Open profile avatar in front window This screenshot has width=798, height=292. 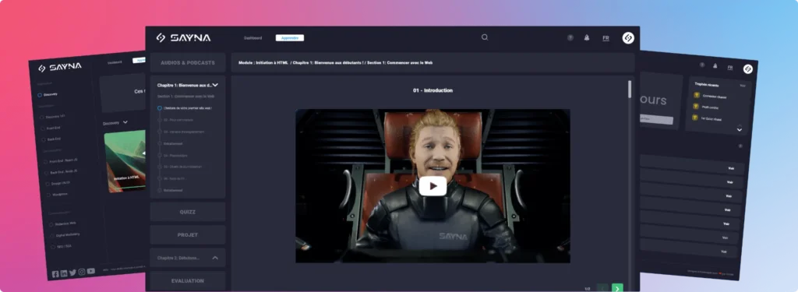coord(628,37)
